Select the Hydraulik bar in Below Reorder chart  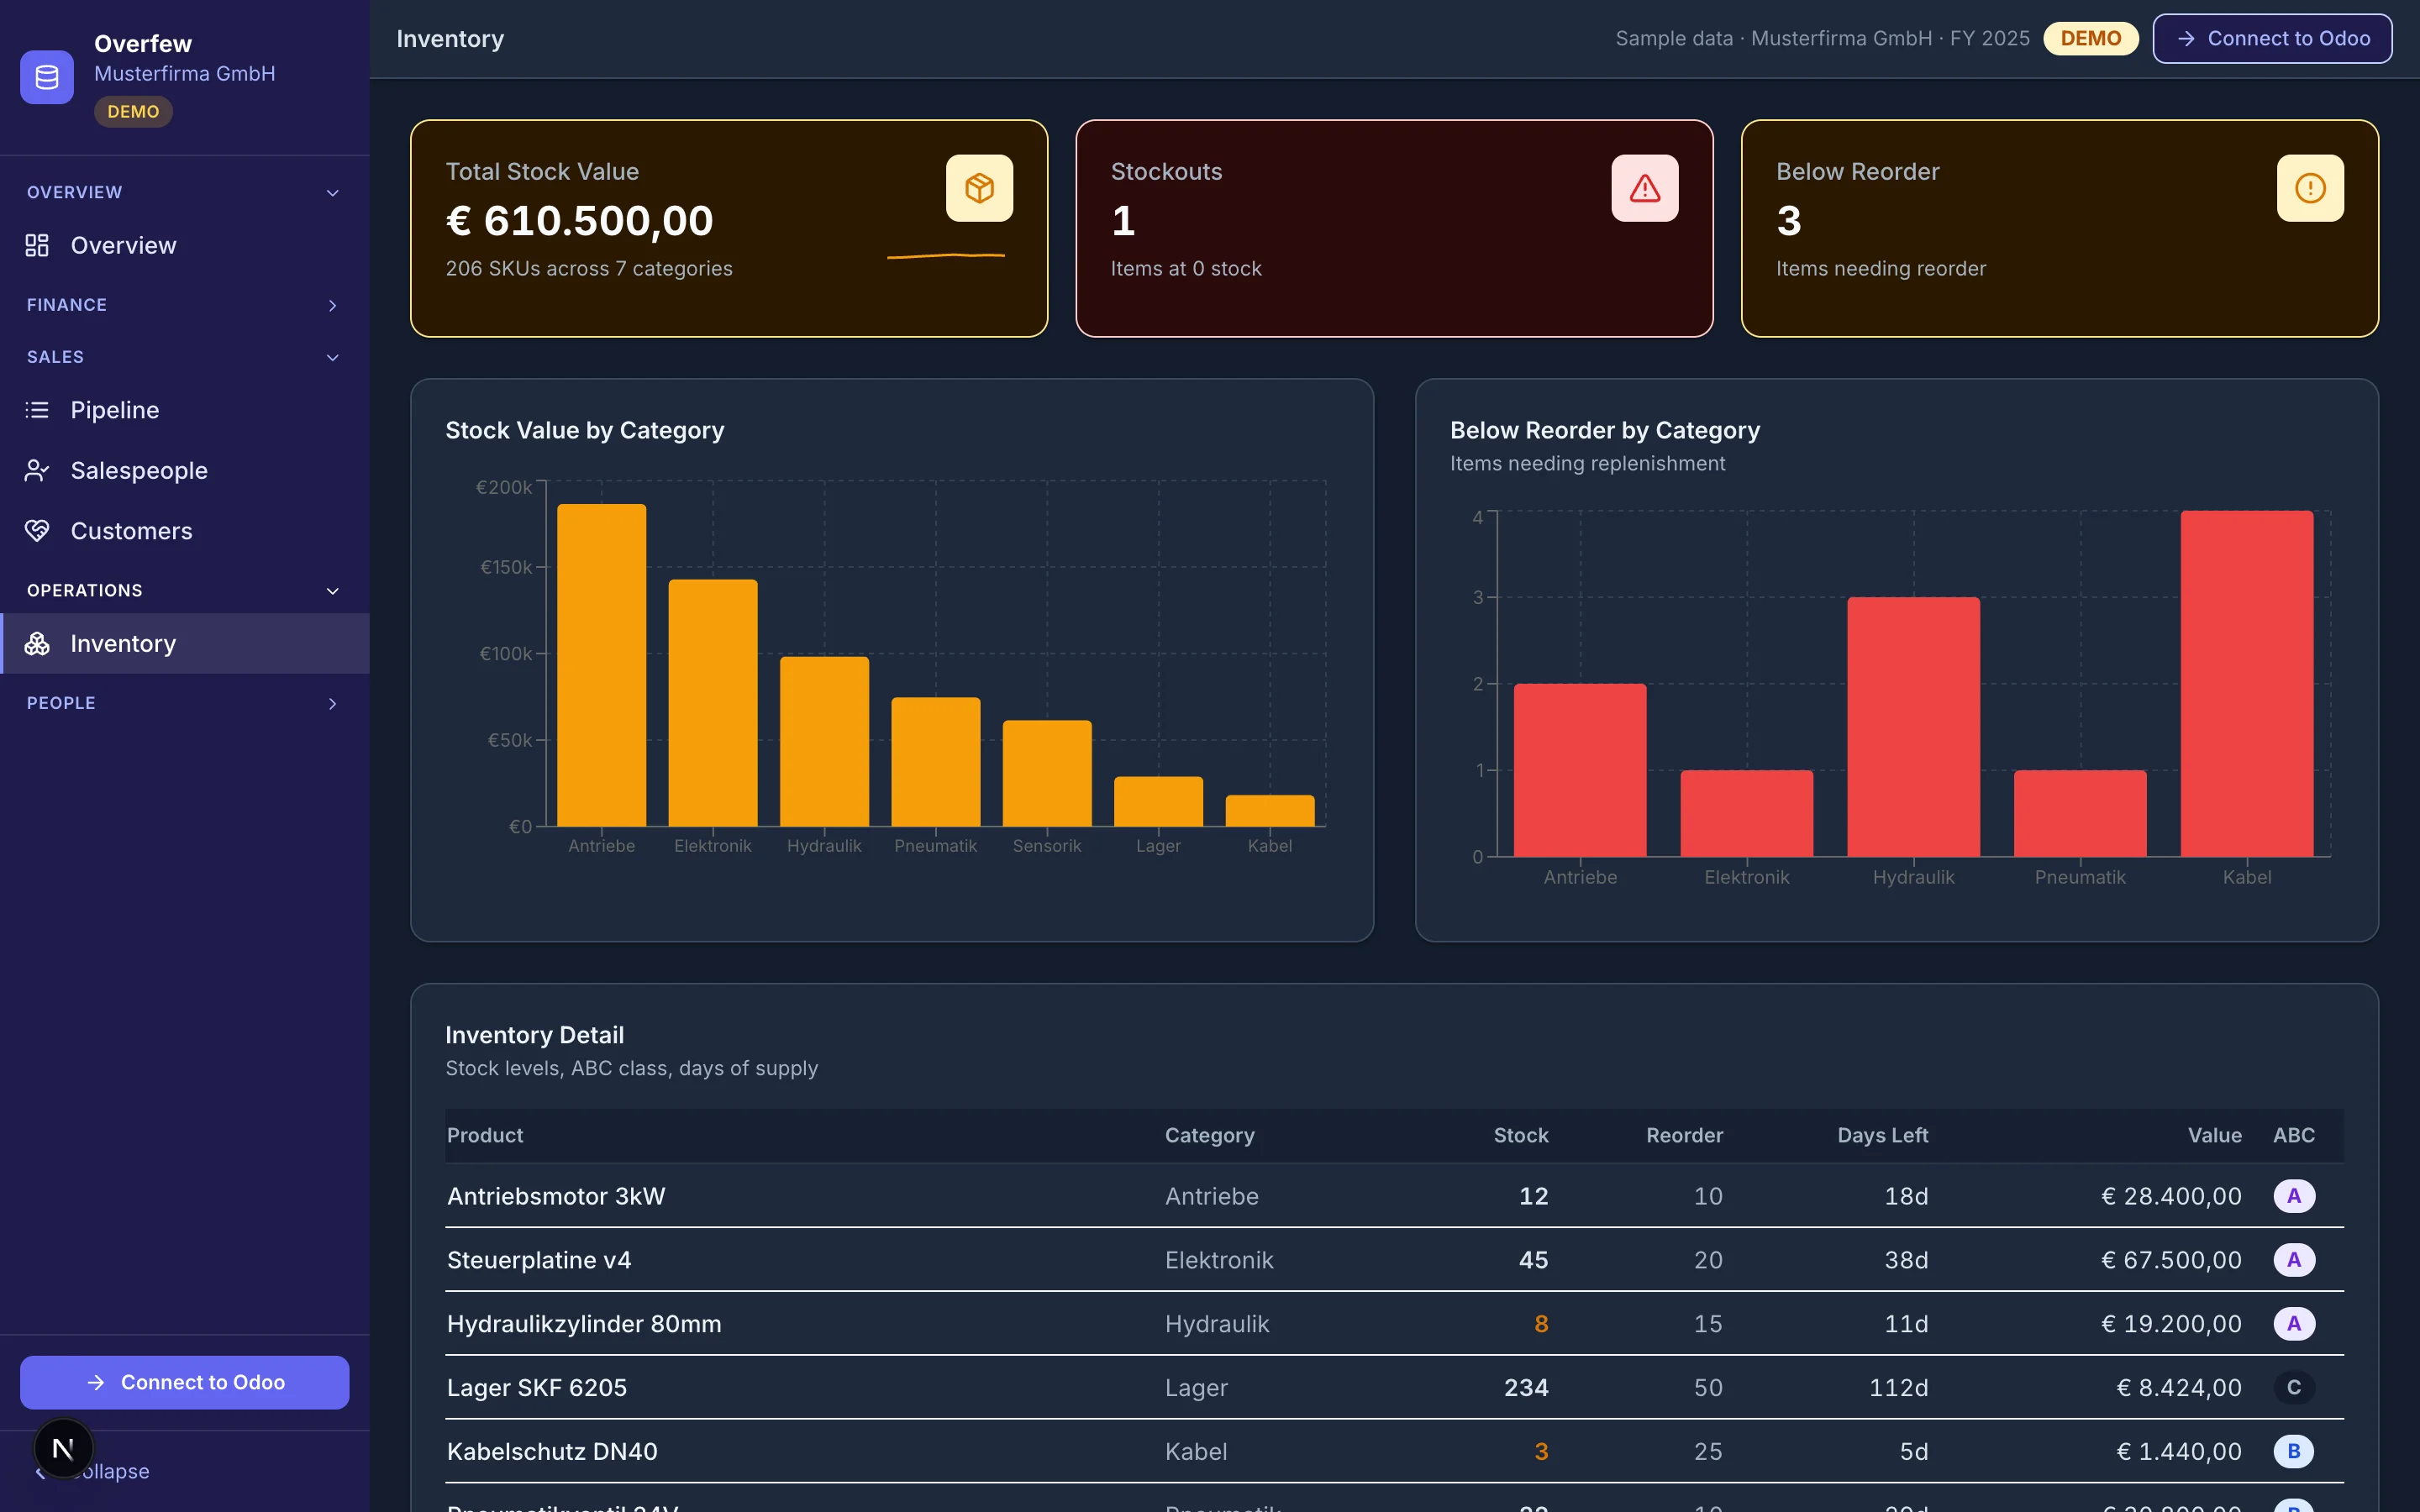click(1914, 727)
